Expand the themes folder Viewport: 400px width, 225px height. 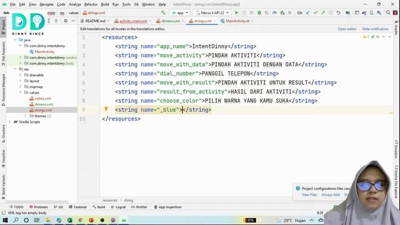[x=26, y=116]
